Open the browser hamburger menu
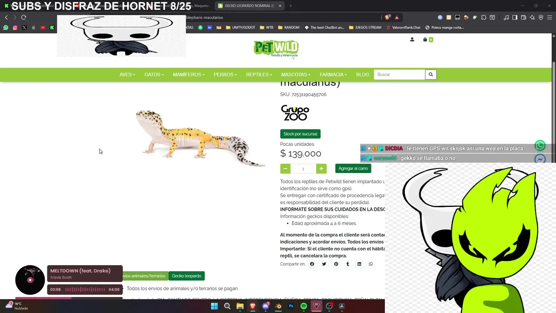 549,17
